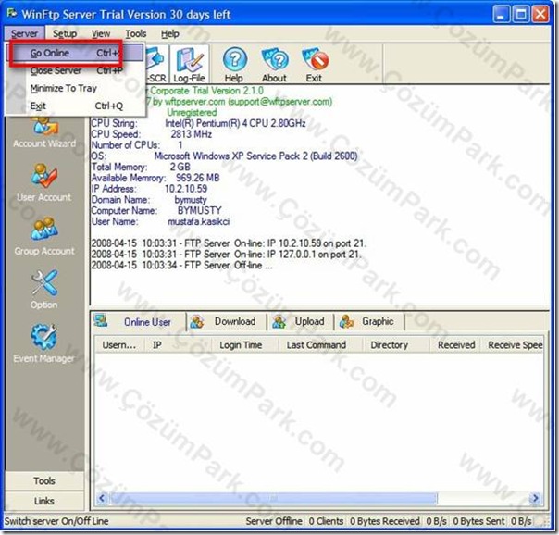Open the Log-File toolbar icon
Image resolution: width=559 pixels, height=535 pixels.
click(189, 65)
